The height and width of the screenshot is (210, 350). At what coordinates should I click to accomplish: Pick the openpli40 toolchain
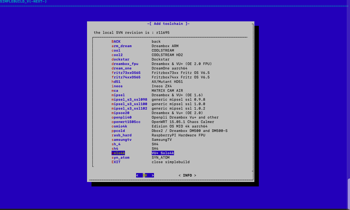point(121,117)
